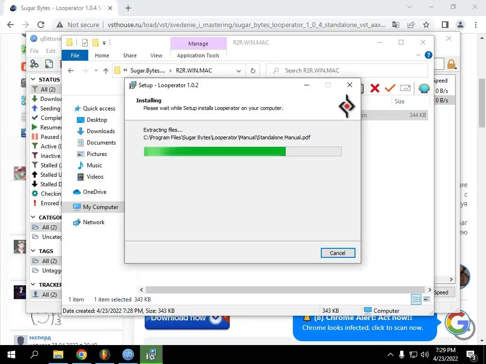Select the Application Tools tab
This screenshot has width=486, height=364.
point(198,55)
